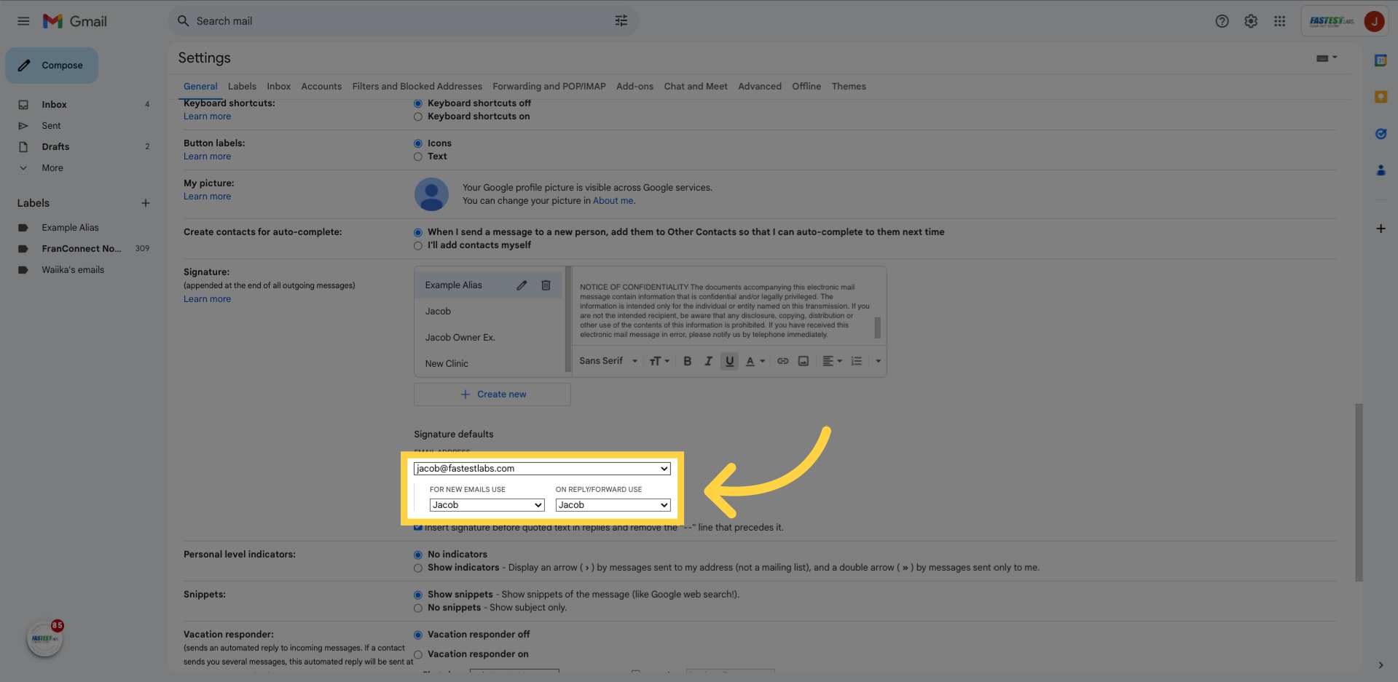Open the Settings gear icon

1251,21
